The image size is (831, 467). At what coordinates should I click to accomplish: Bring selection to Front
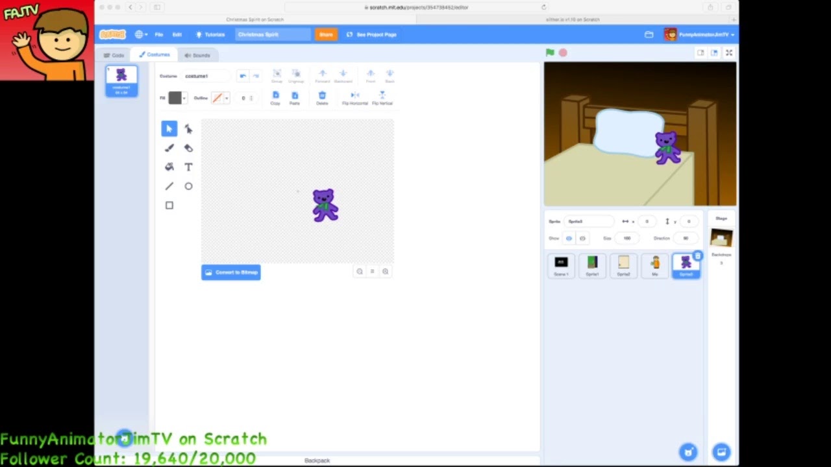pyautogui.click(x=371, y=76)
